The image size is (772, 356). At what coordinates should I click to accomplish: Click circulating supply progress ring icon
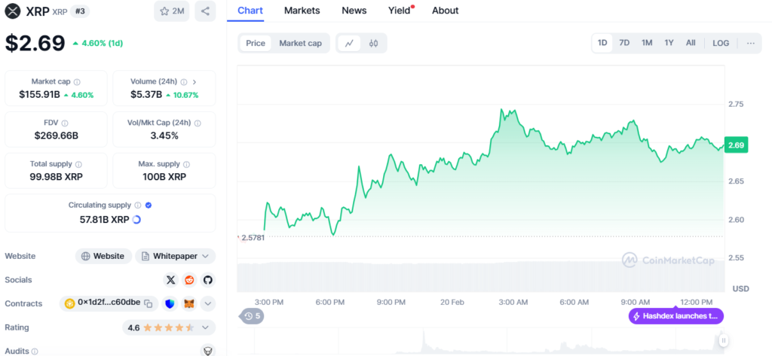137,220
